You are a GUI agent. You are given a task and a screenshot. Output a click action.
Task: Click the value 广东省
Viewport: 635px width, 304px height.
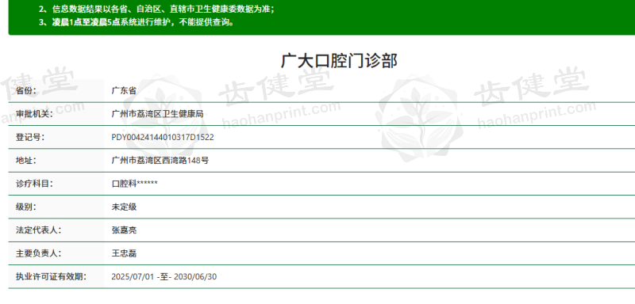point(124,91)
